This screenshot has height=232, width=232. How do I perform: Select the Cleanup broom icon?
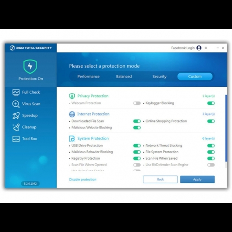[16, 127]
